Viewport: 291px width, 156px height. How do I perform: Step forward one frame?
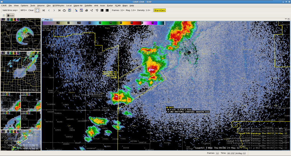pyautogui.click(x=54, y=10)
